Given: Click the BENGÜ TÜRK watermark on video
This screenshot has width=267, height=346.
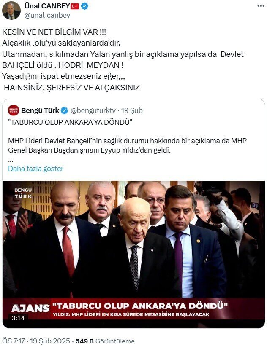Looking at the screenshot, I should [x=23, y=193].
